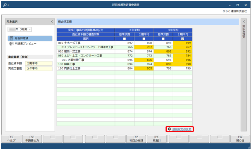Click the 自己資本額 2期平均 field
The height and width of the screenshot is (150, 252).
pos(39,63)
